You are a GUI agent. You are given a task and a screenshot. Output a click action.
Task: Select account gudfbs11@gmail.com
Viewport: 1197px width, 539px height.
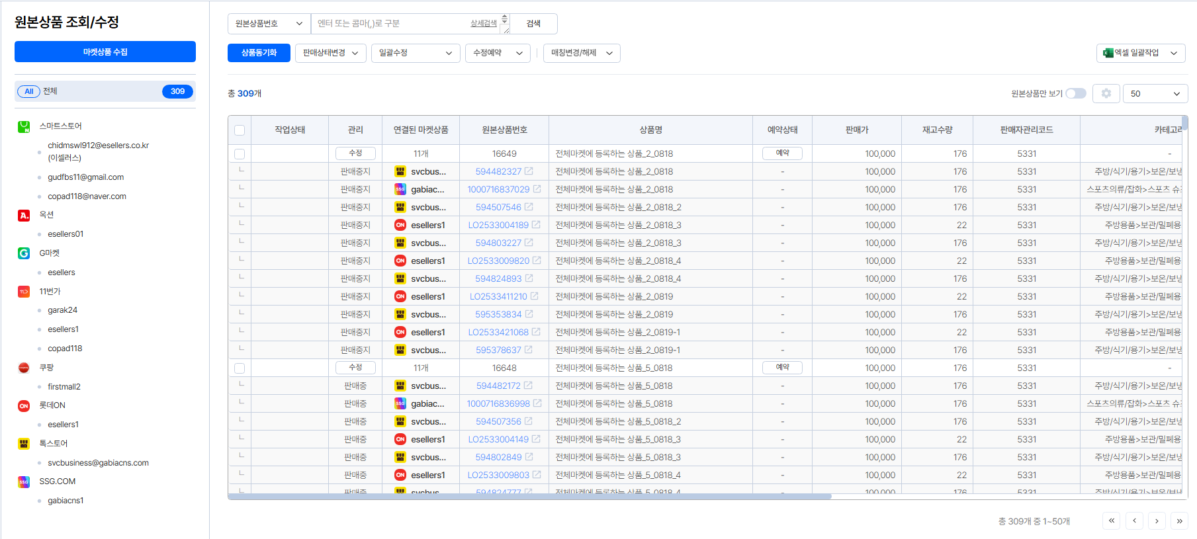[x=86, y=177]
